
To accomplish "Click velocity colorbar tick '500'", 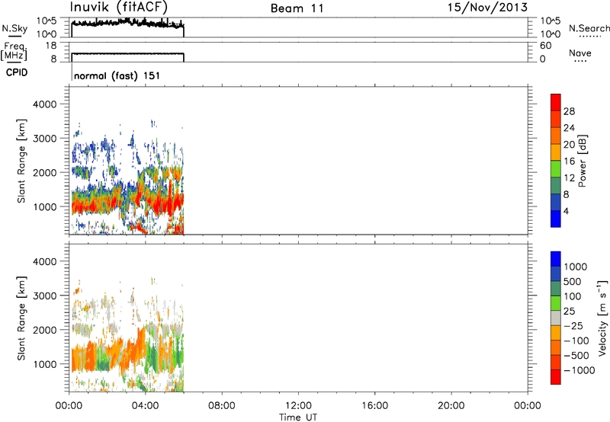I will click(x=573, y=281).
